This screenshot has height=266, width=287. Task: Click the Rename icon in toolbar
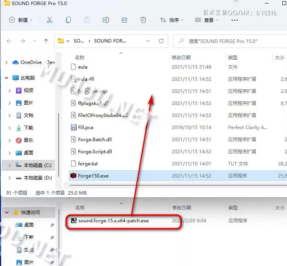point(106,20)
